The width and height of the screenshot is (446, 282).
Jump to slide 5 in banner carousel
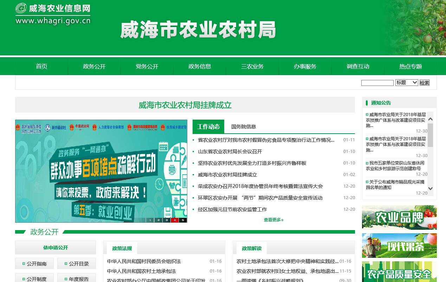[183, 220]
